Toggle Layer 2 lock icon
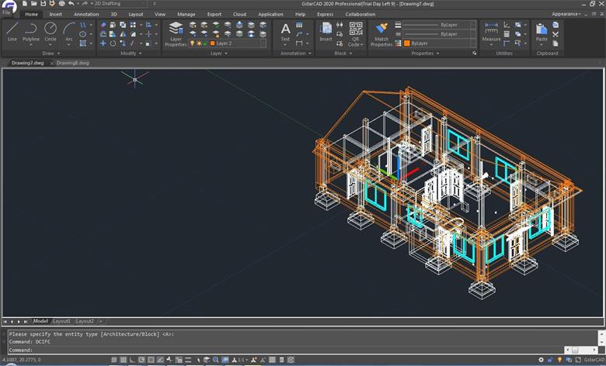Viewport: 606px width, 366px height. pos(205,43)
